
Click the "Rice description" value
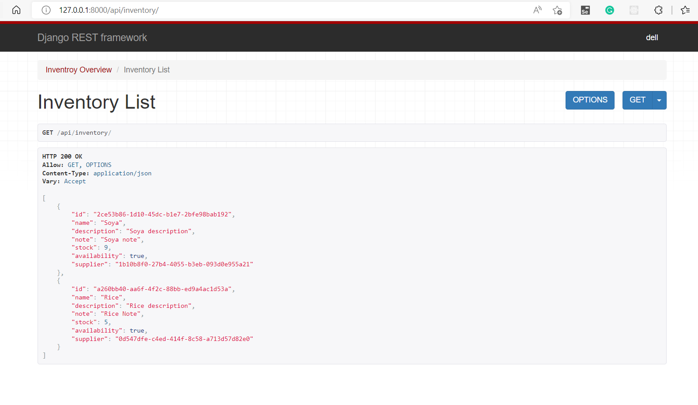(159, 306)
